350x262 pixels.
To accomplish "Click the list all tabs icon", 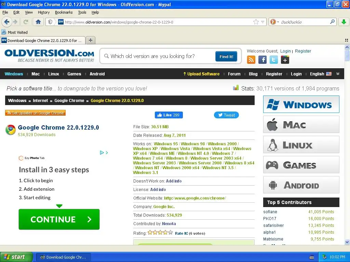I will pos(347,40).
